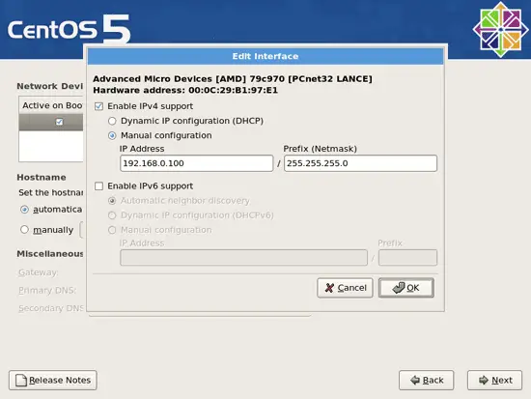531x399 pixels.
Task: Cancel the Edit Interface dialog
Action: pyautogui.click(x=345, y=288)
